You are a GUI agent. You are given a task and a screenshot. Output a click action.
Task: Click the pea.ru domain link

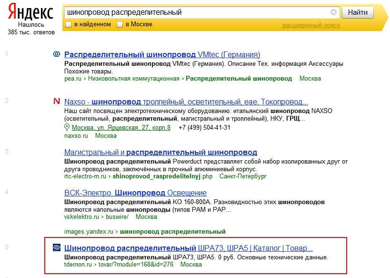pyautogui.click(x=73, y=79)
